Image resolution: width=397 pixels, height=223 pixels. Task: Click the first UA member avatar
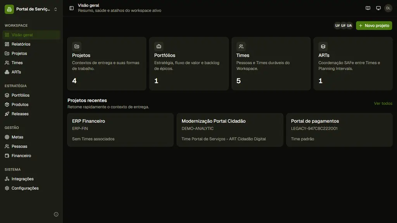[337, 26]
